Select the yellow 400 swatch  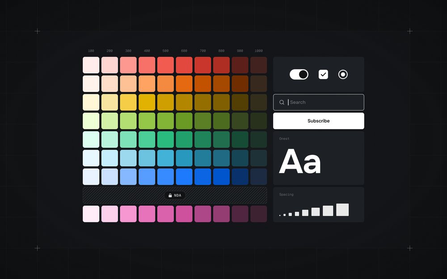tap(147, 102)
